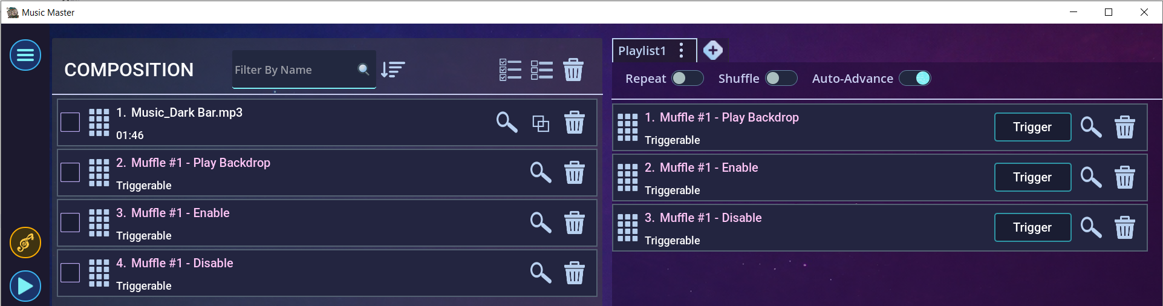Click magnifier icon for Music_Dark Bar.mp3

pyautogui.click(x=507, y=123)
